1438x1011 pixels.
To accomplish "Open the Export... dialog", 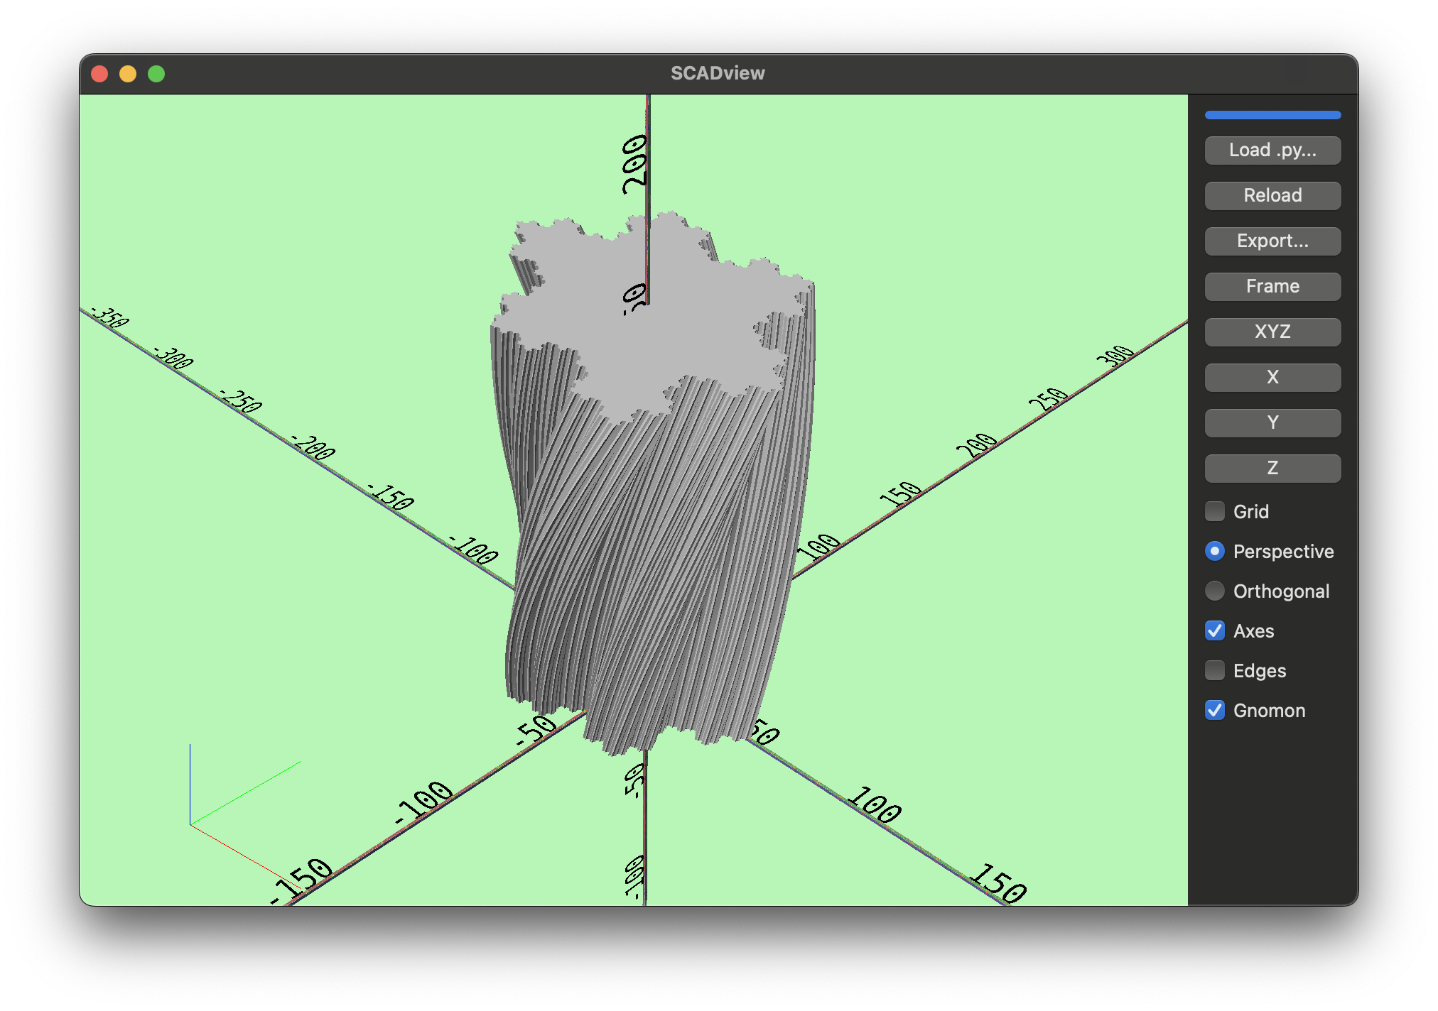I will pos(1272,241).
